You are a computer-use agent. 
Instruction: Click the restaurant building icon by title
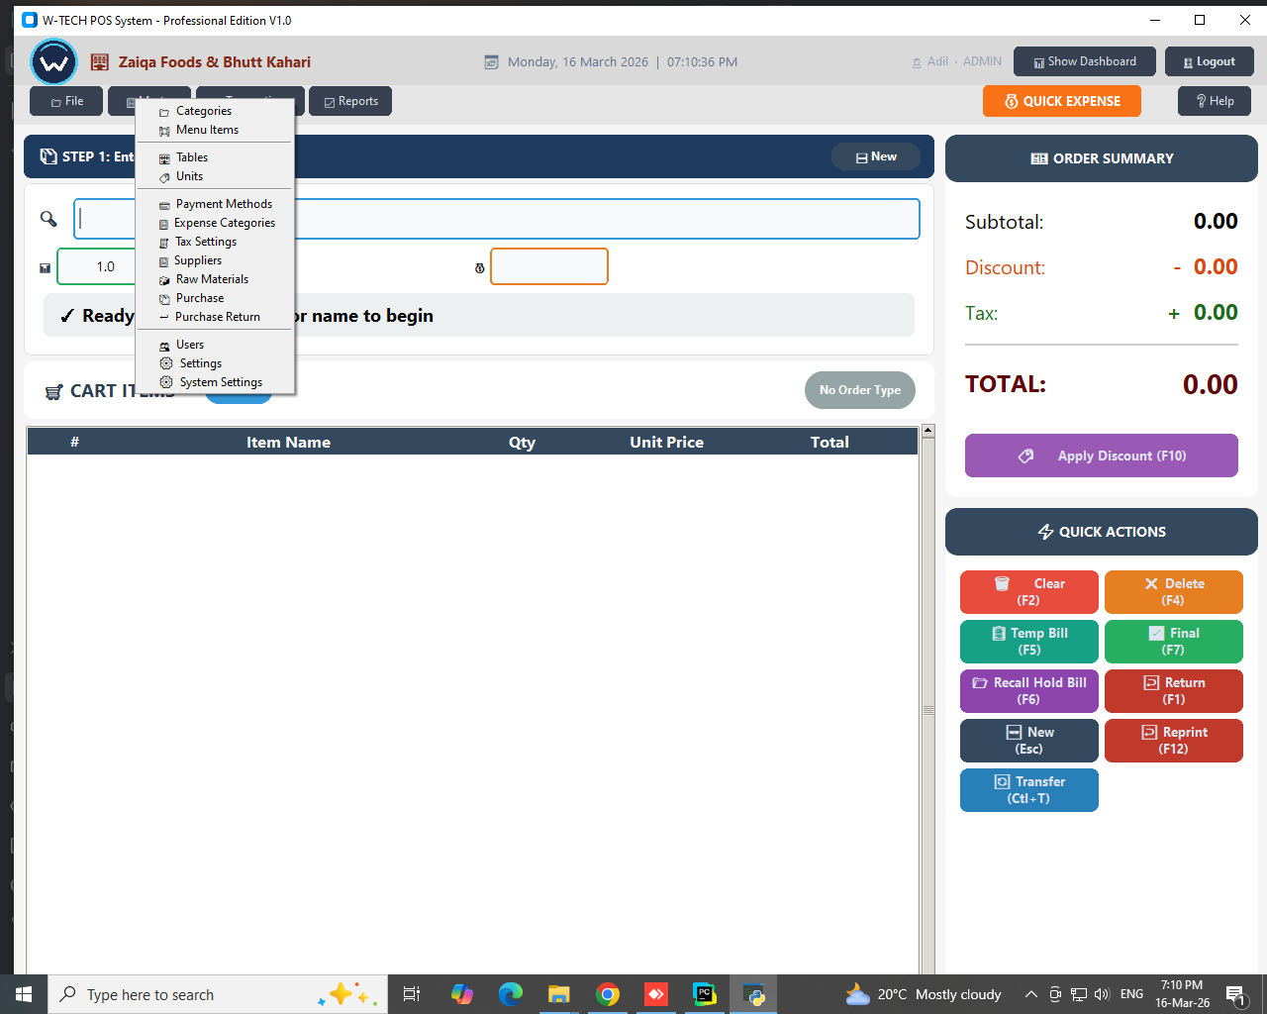click(x=100, y=62)
